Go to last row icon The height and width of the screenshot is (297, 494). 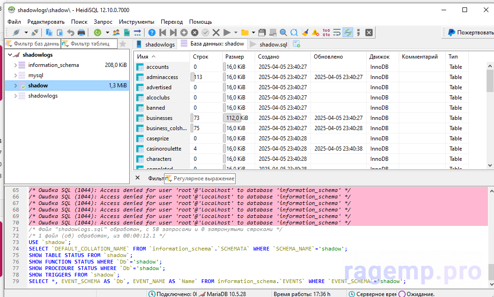click(173, 33)
